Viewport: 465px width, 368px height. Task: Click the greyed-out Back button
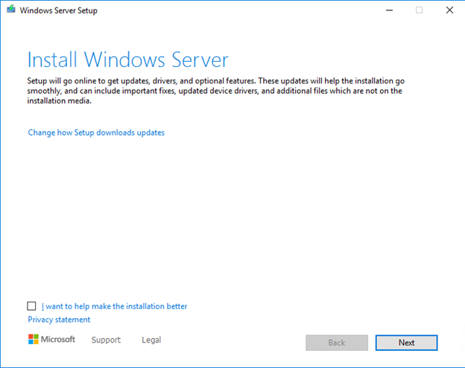point(337,343)
